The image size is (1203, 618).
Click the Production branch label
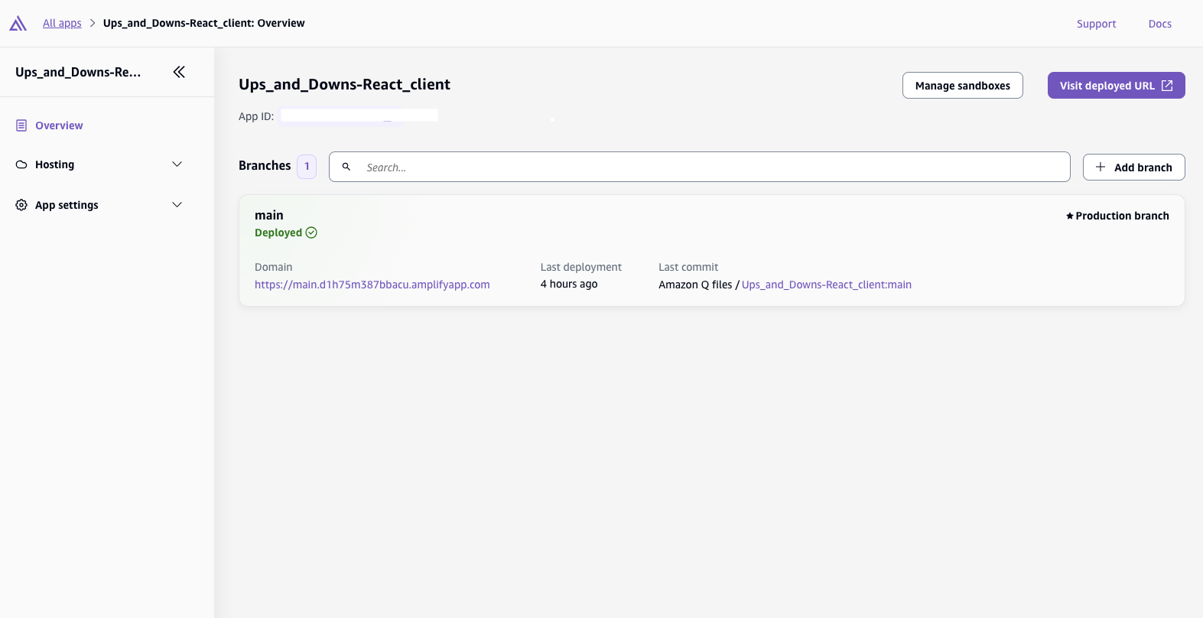pos(1122,216)
